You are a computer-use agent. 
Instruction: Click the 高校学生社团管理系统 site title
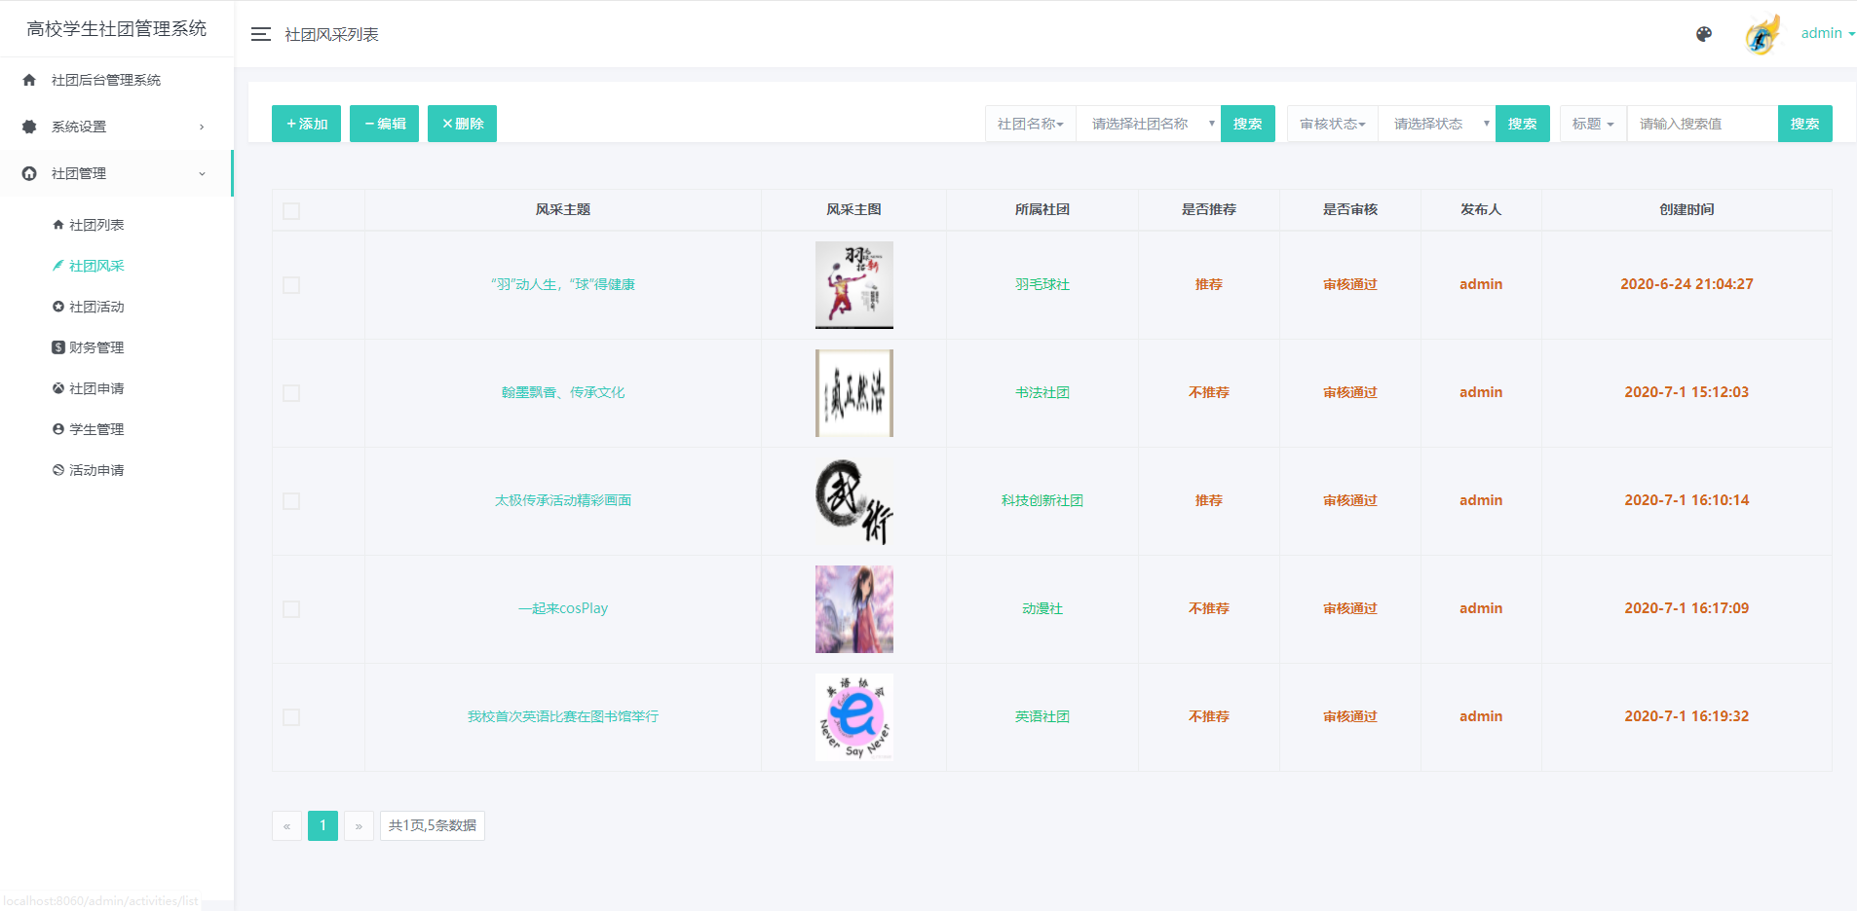tap(117, 29)
